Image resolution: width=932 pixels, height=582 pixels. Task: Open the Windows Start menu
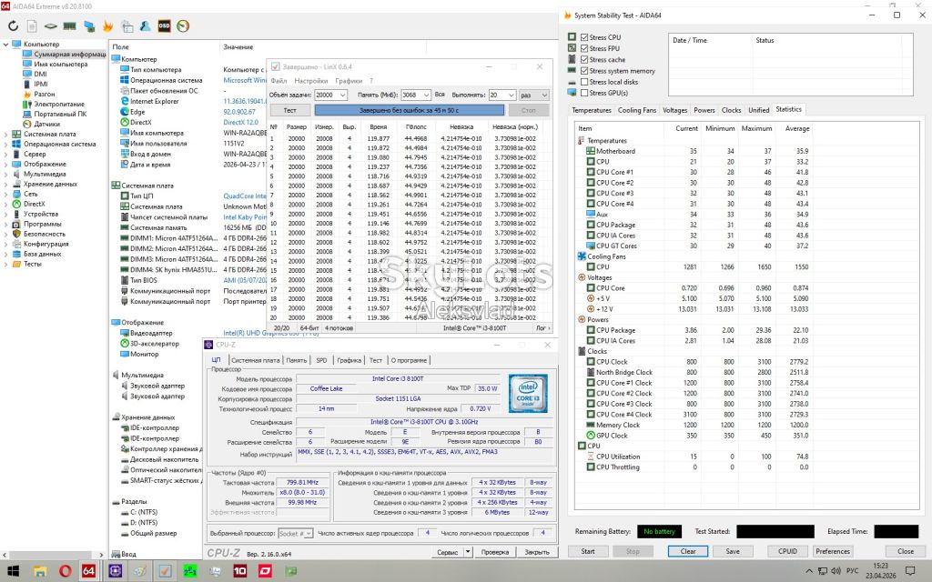tap(13, 571)
